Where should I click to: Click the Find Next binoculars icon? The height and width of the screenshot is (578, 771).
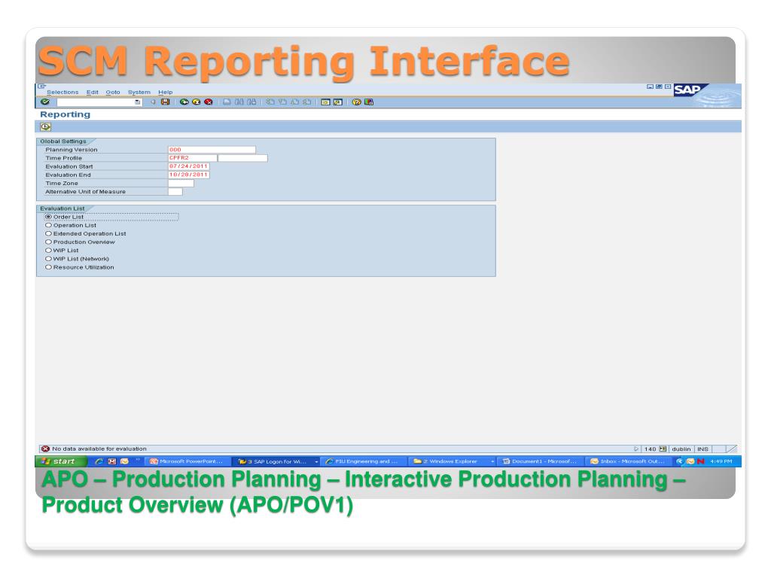pos(251,102)
